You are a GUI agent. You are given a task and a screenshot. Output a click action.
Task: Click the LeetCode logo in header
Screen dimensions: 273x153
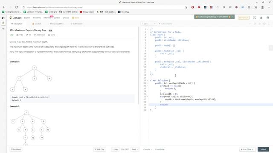pos(16,18)
